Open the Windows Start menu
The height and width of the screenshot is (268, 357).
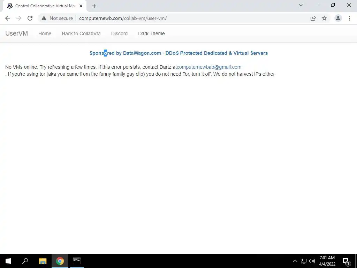coord(8,261)
